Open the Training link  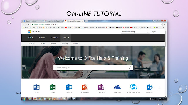tap(65, 44)
